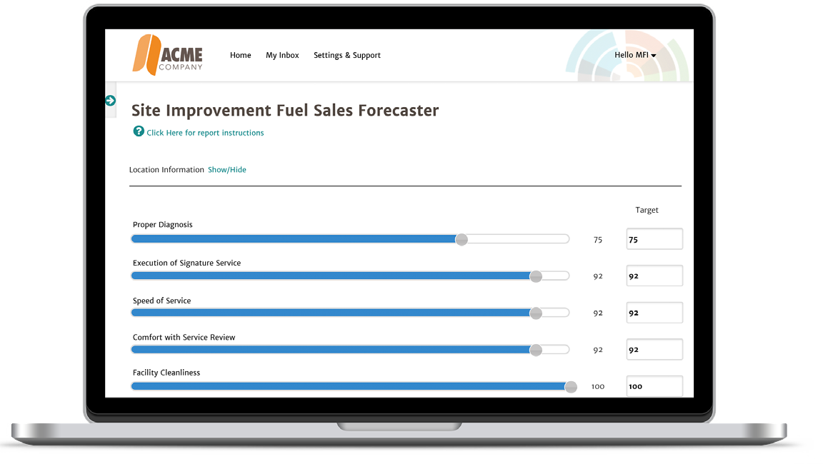Click the Execution of Signature Service slider handle
This screenshot has width=823, height=464.
point(536,276)
